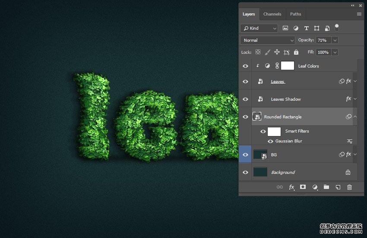Click the Gaussian Blur filter name
Viewport: 367px width, 238px height.
pos(288,141)
